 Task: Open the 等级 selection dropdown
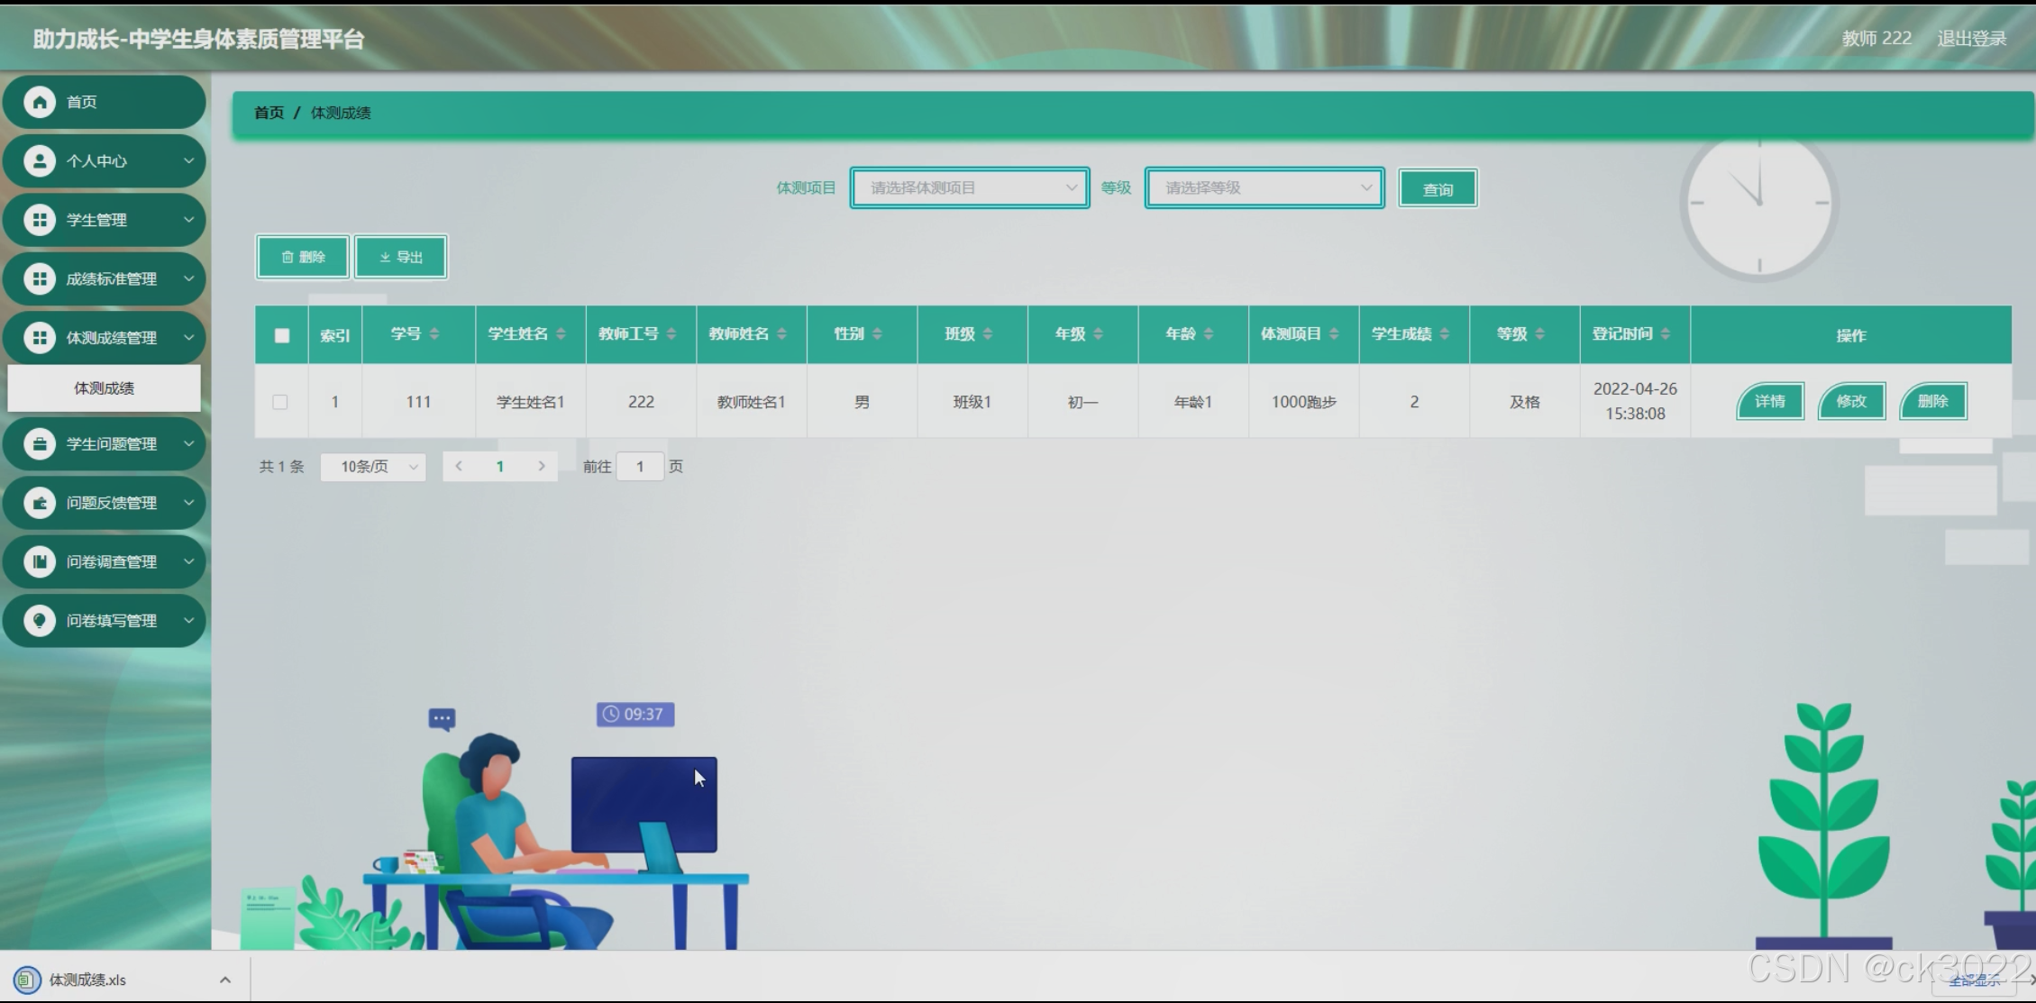point(1264,187)
